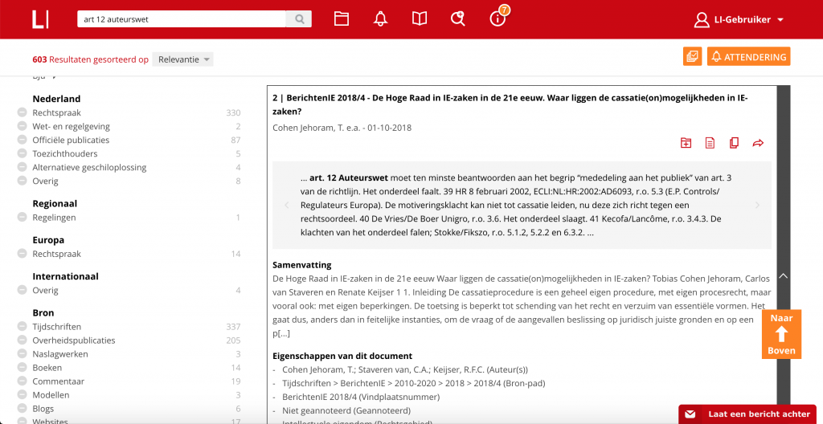Exclude Rechtspraak filter under Europa
Screen dimensions: 823x424
22,254
